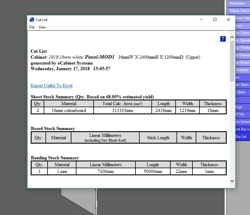The width and height of the screenshot is (250, 215).
Task: Click the Display Panels sidebar button
Action: coord(243,48)
